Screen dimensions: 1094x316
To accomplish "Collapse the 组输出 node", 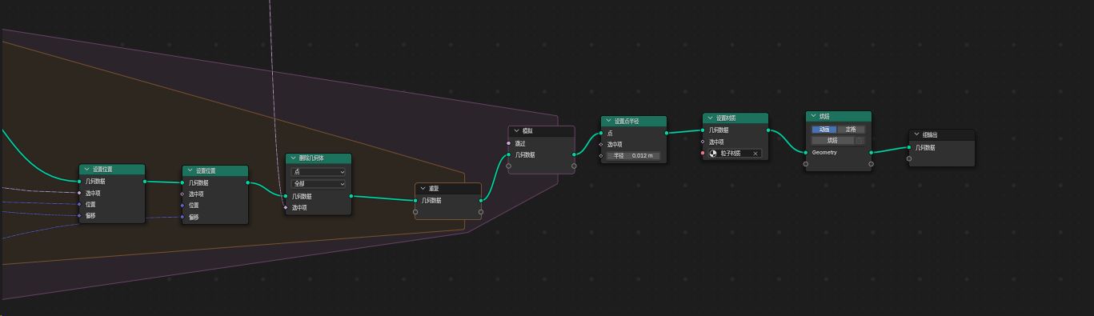I will point(916,134).
